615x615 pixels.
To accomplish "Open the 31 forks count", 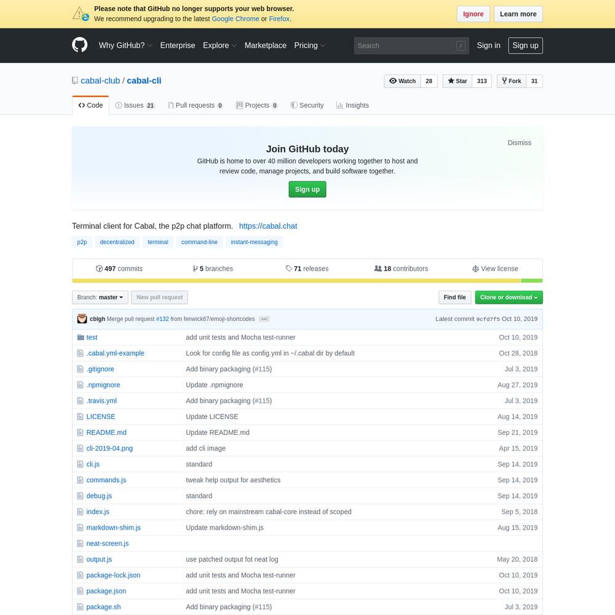I will click(534, 81).
